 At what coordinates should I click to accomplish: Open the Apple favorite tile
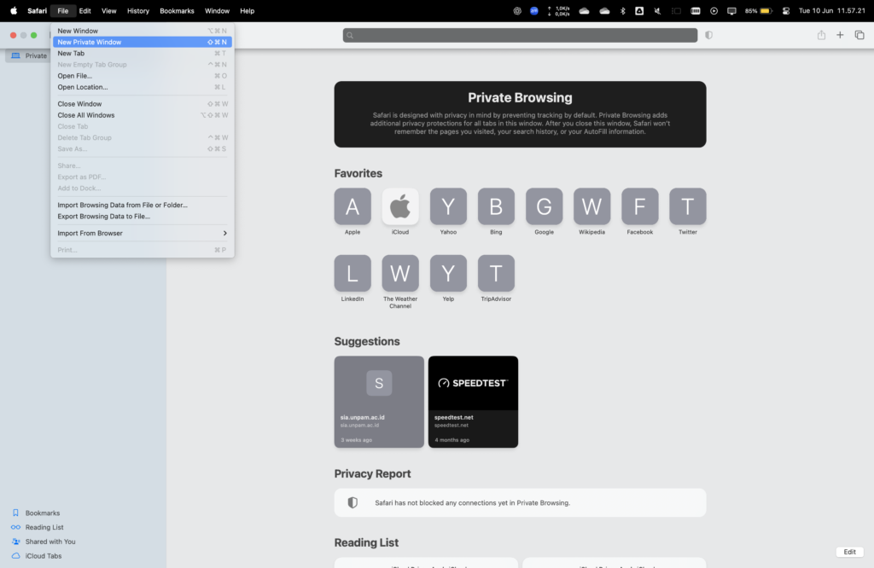pos(353,206)
